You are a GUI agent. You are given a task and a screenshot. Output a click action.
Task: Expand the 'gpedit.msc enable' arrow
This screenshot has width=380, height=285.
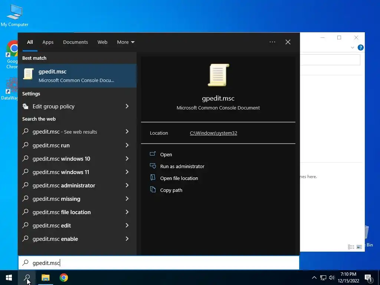tap(127, 239)
